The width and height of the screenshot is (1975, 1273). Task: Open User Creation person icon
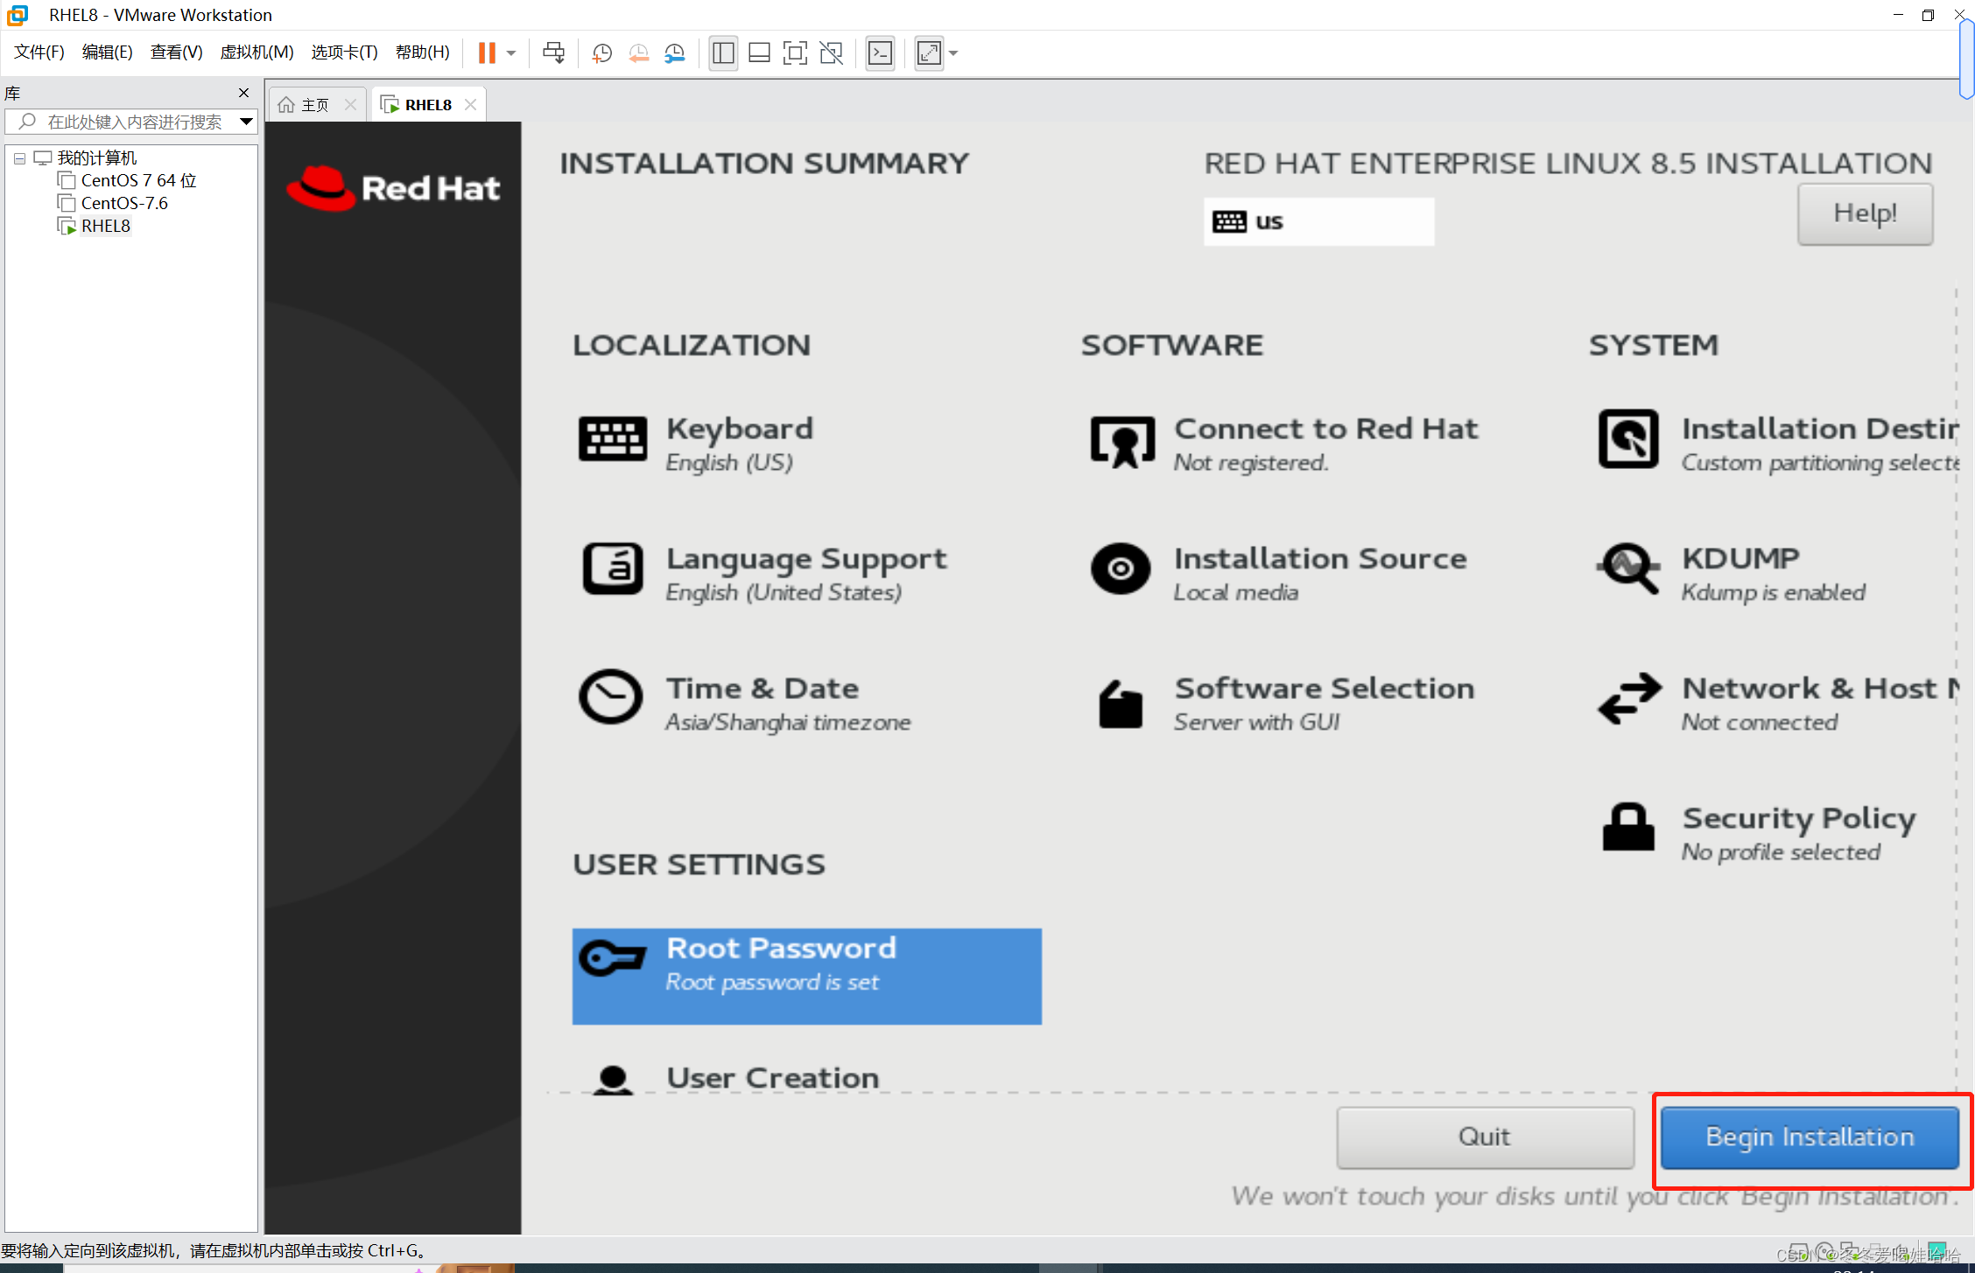coord(612,1081)
